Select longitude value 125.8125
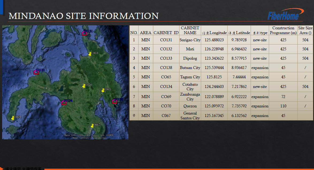Viewport: 314px width, 170px height. pos(214,77)
